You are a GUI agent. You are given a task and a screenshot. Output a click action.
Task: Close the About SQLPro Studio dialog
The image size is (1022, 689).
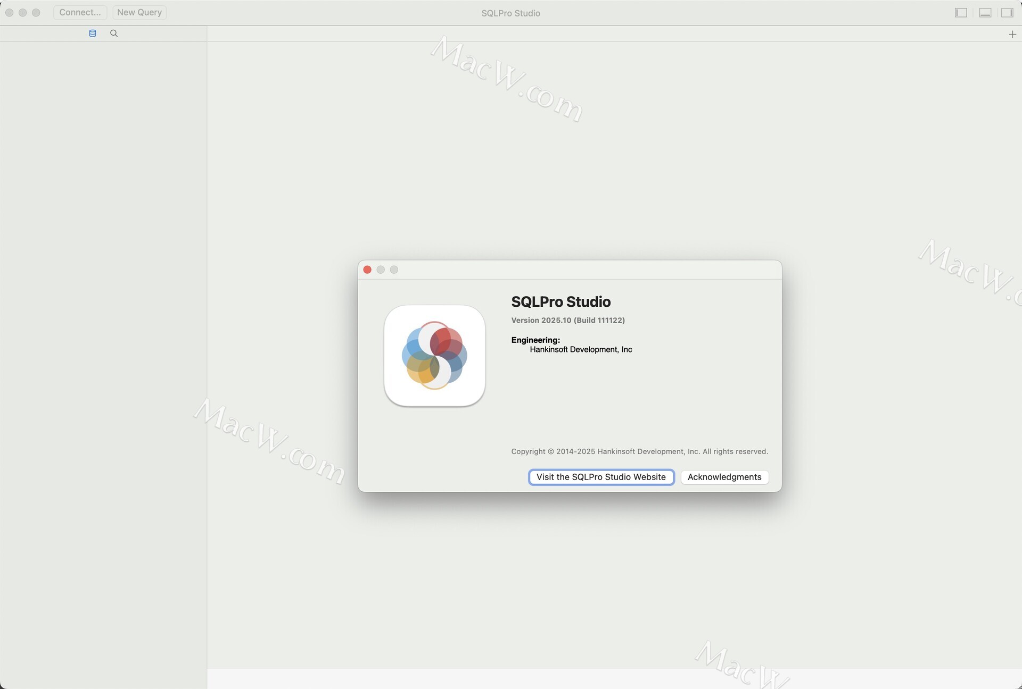367,270
